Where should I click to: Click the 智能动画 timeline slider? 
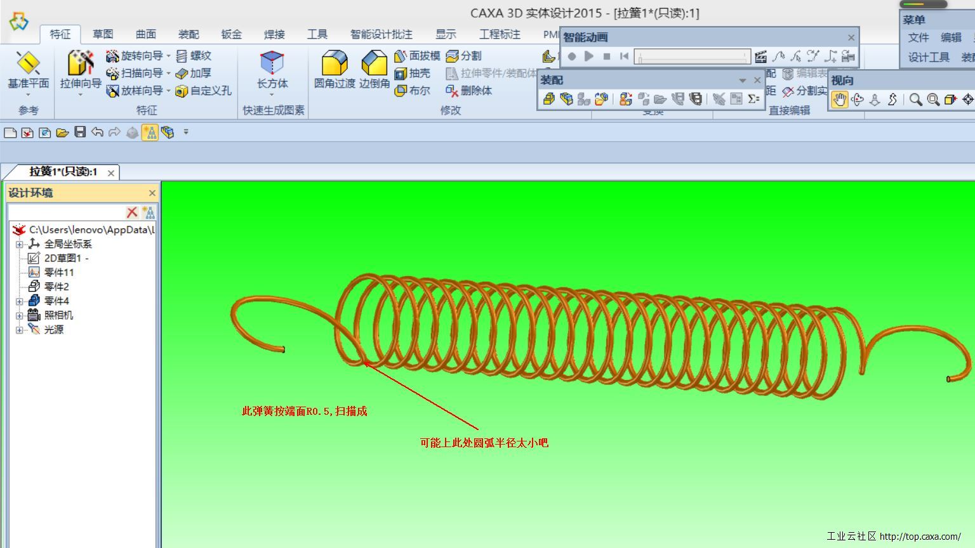[693, 57]
